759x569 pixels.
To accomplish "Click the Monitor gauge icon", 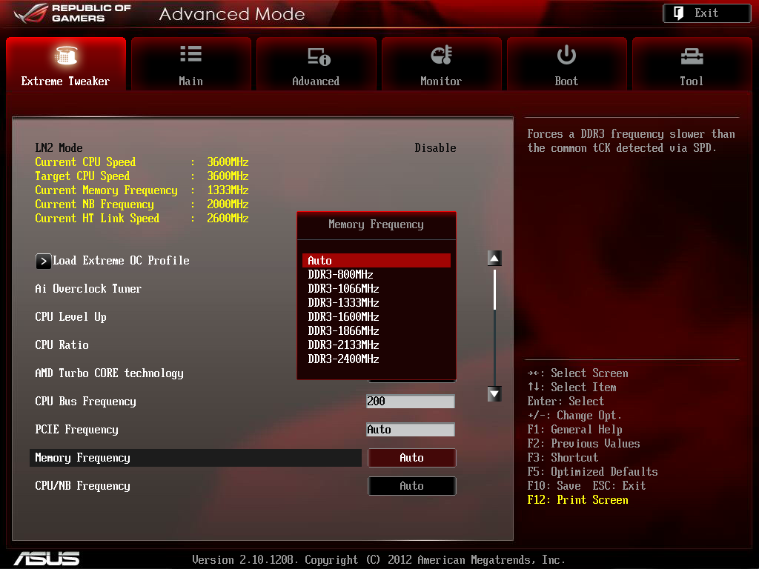I will pyautogui.click(x=442, y=55).
